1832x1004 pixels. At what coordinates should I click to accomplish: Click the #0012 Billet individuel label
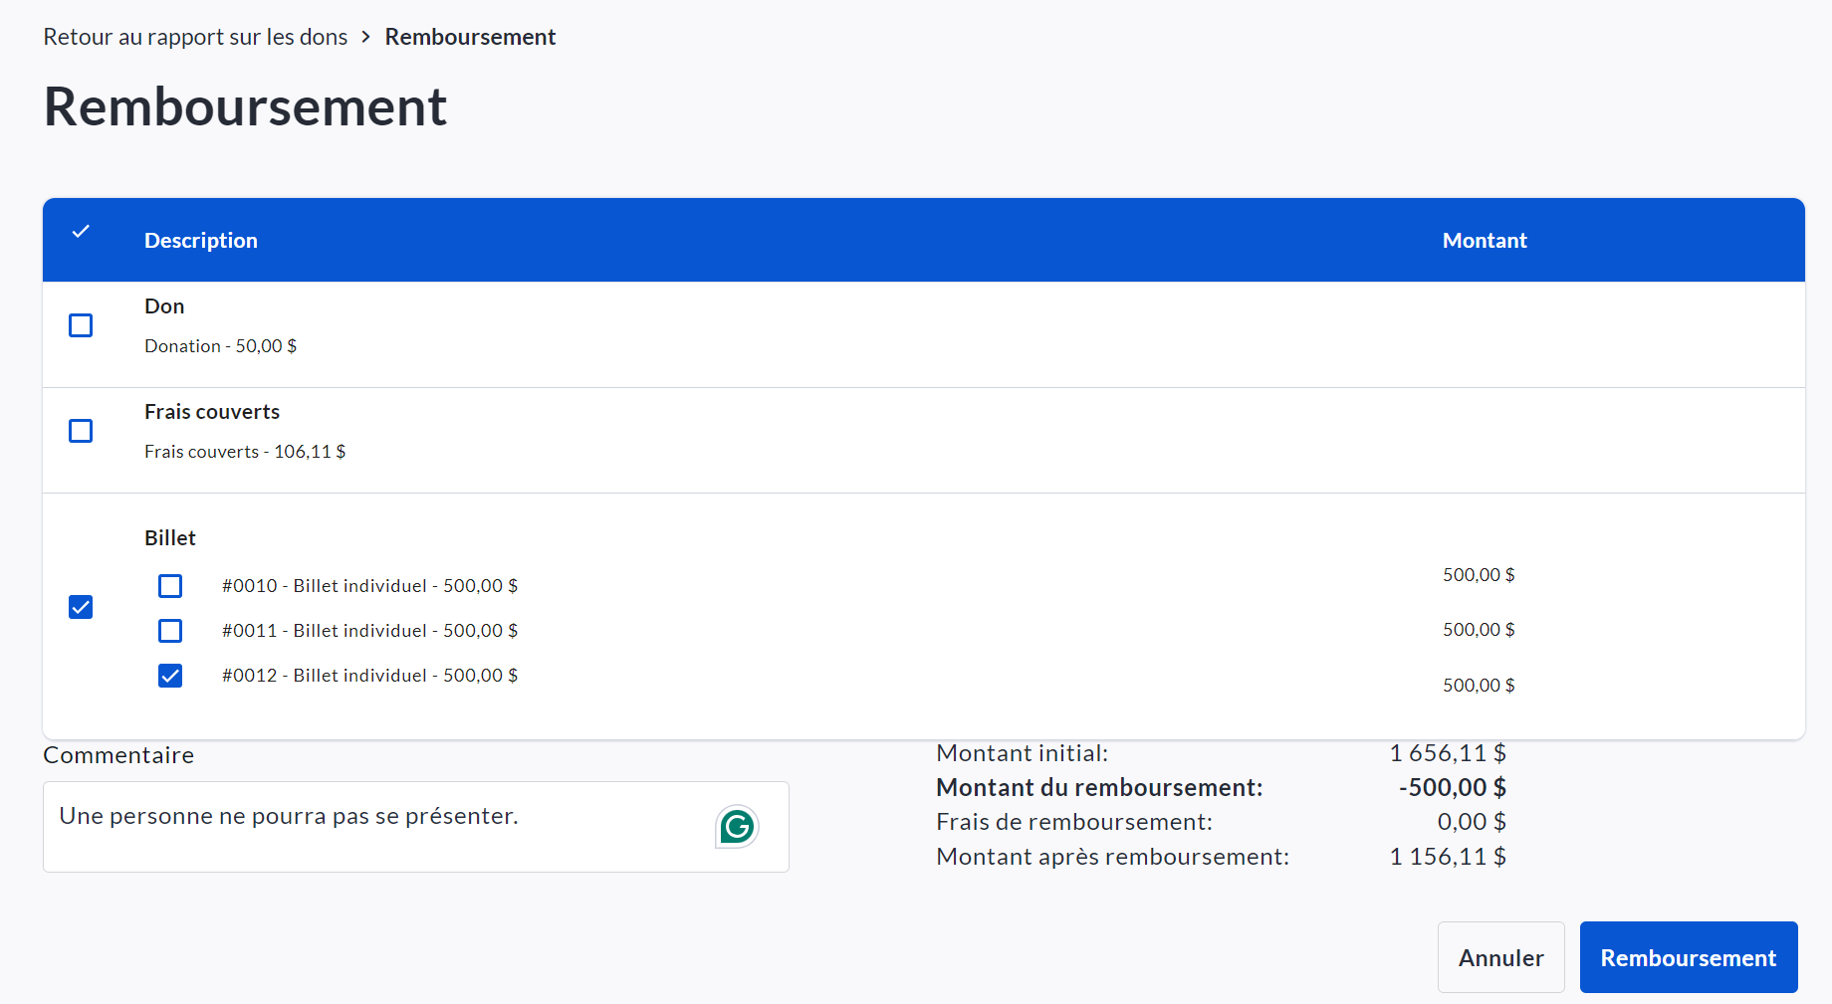[x=369, y=676]
